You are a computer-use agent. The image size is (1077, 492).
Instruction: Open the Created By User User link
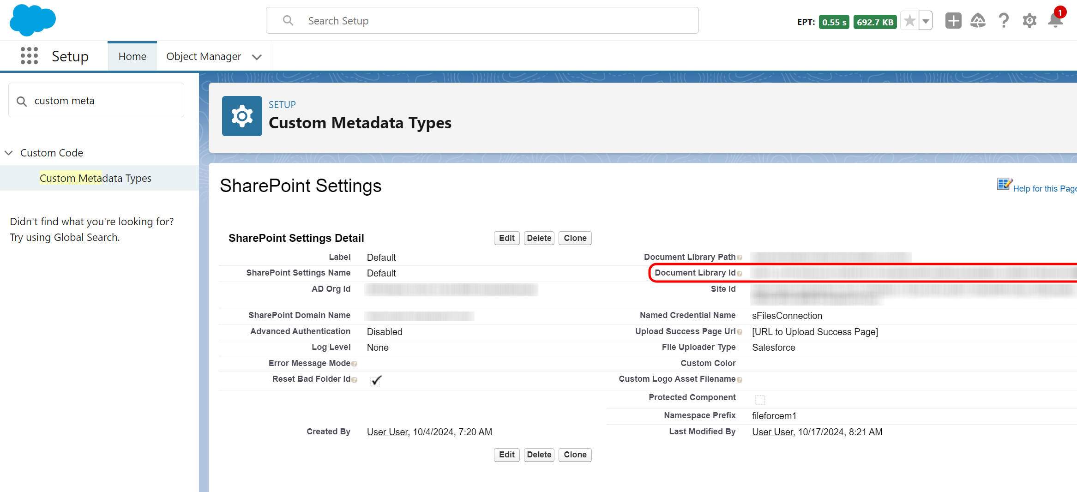click(387, 432)
